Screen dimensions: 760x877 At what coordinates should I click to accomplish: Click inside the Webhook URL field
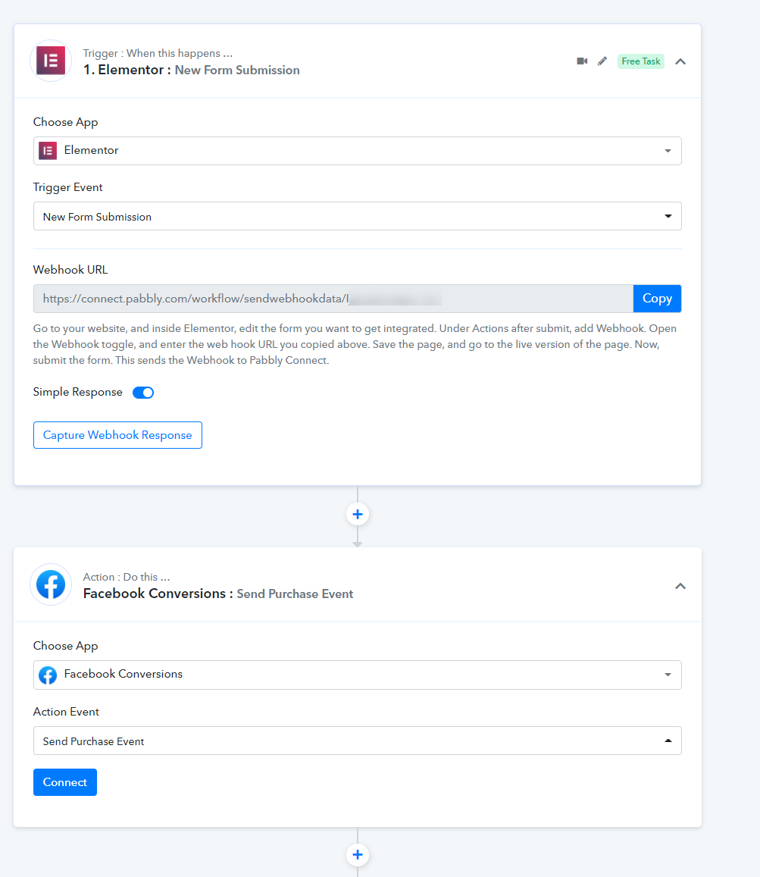click(333, 299)
